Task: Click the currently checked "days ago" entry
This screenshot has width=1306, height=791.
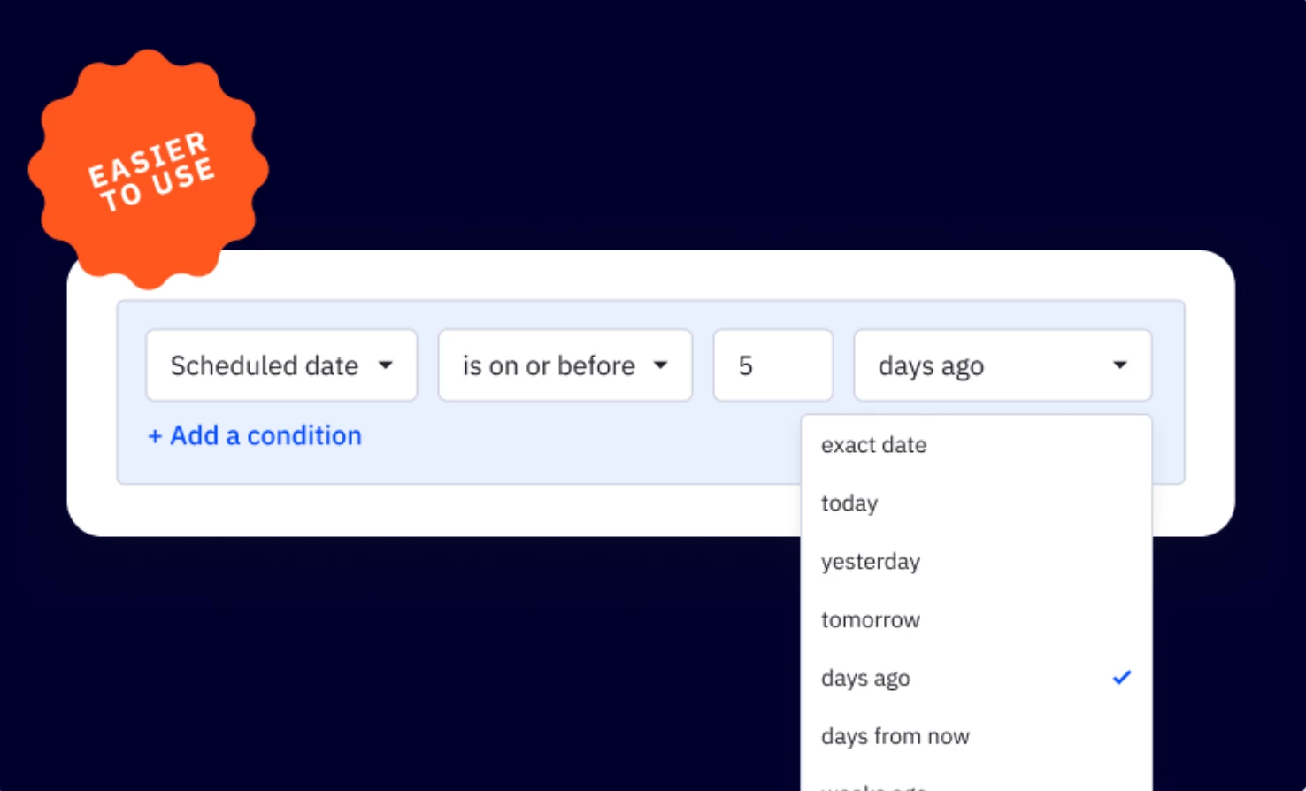Action: click(x=865, y=678)
